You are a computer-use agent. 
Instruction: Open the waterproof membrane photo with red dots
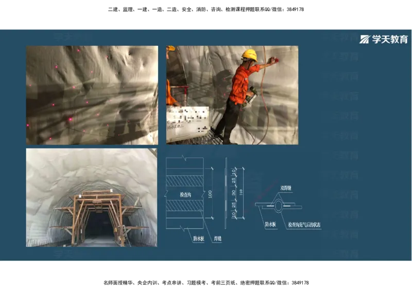coord(92,95)
